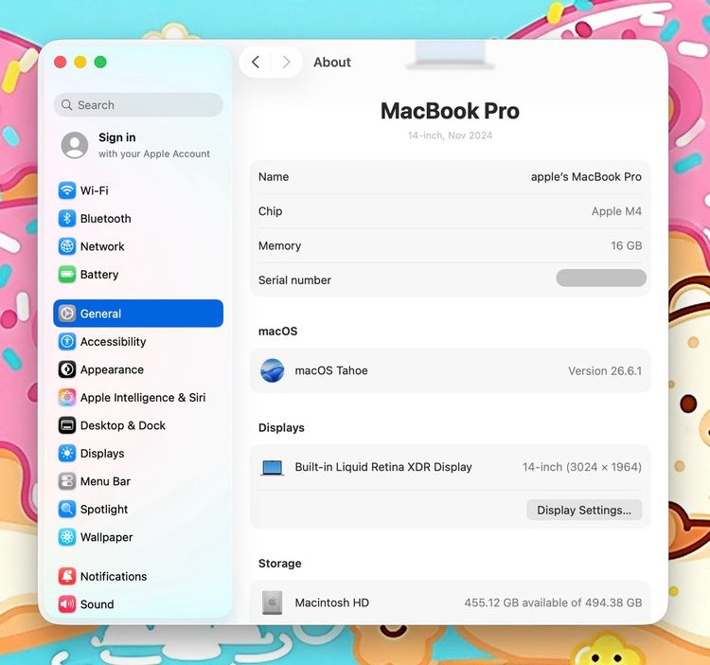Click the search magnifying glass icon
Image resolution: width=710 pixels, height=665 pixels.
click(x=66, y=105)
